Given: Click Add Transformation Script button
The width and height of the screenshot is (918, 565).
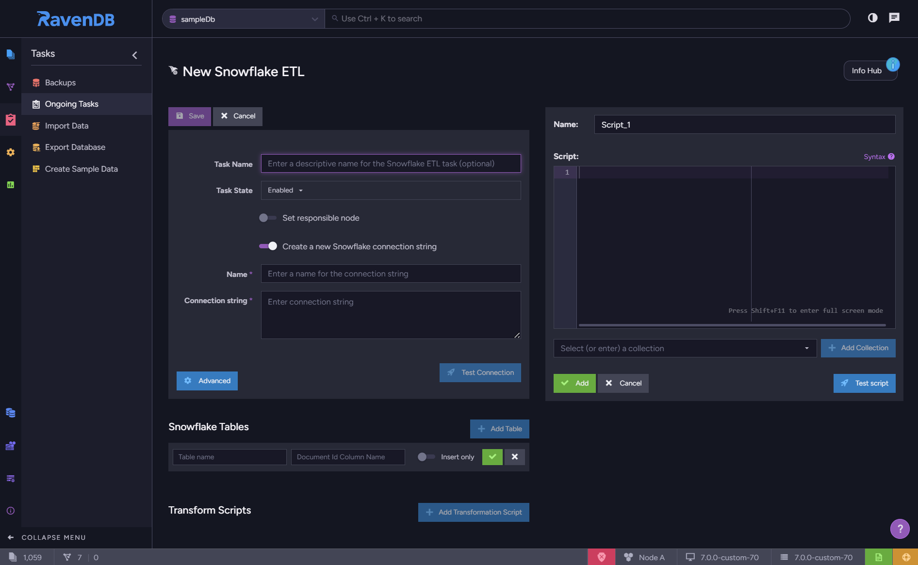Looking at the screenshot, I should tap(474, 512).
